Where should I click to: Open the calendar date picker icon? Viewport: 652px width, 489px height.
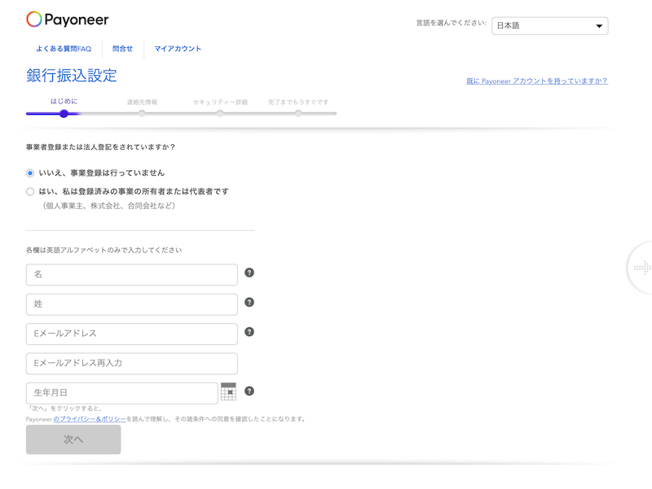(228, 391)
